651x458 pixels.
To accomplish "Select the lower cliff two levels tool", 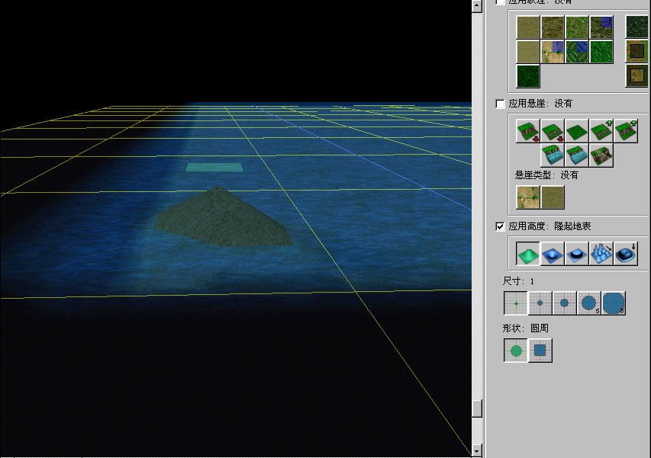I will click(528, 131).
